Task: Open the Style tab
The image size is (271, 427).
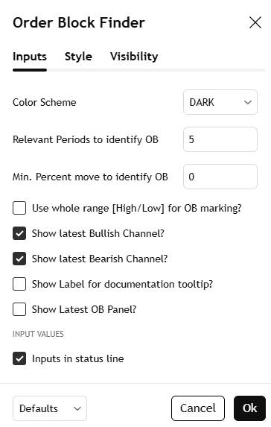Action: click(78, 57)
